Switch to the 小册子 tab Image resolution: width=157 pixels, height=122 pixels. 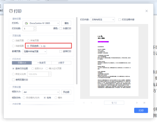pyautogui.click(x=61, y=63)
